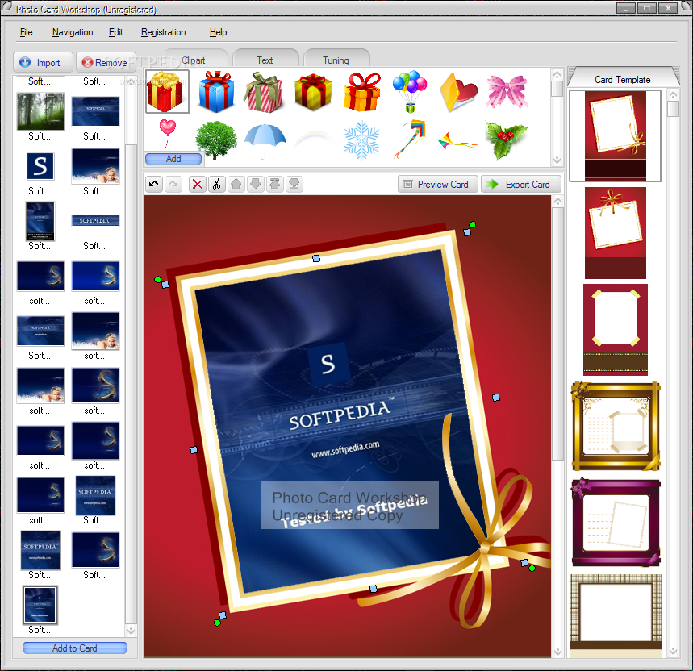The image size is (693, 671).
Task: Click the top-right green rotation handle
Action: click(473, 225)
